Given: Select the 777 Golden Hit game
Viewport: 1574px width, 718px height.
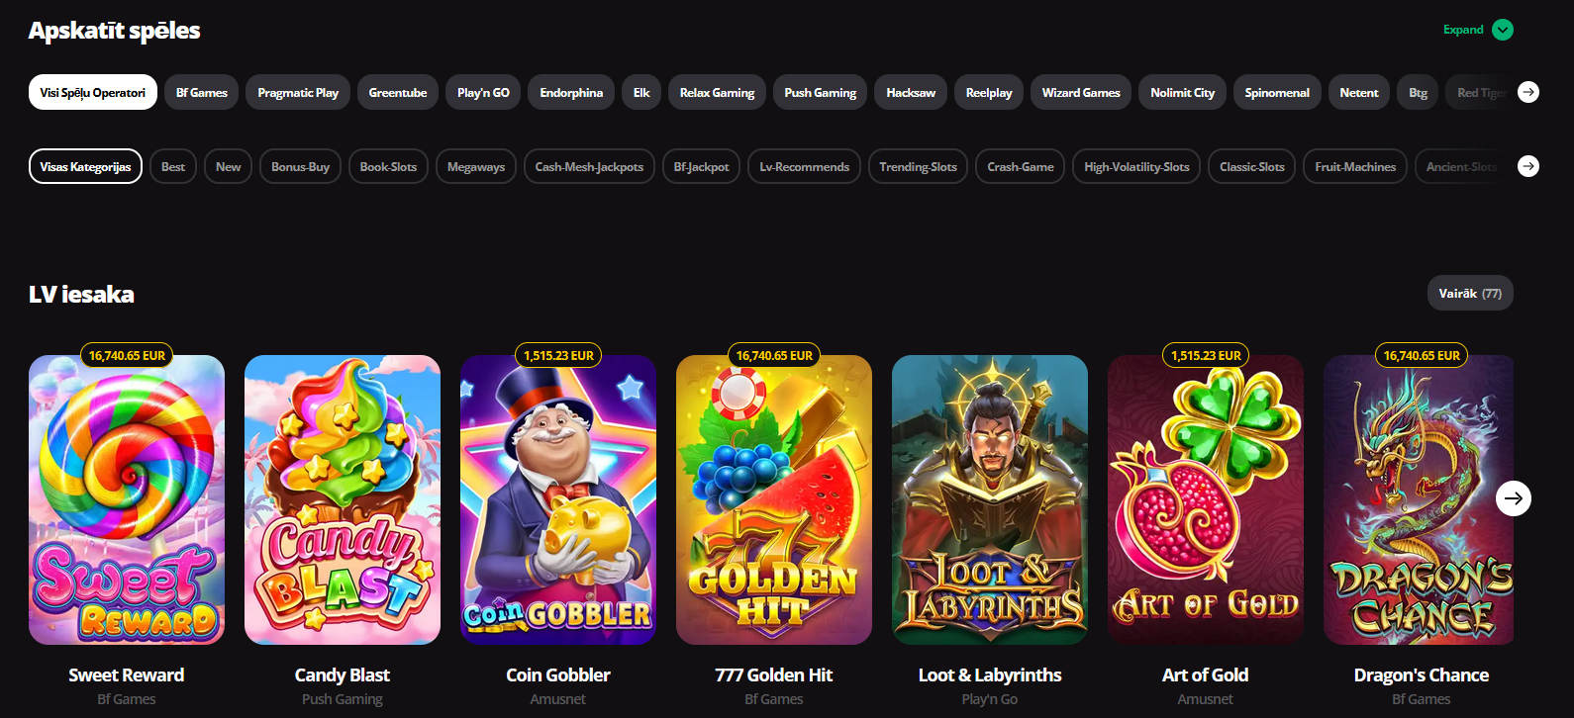Looking at the screenshot, I should pyautogui.click(x=774, y=499).
